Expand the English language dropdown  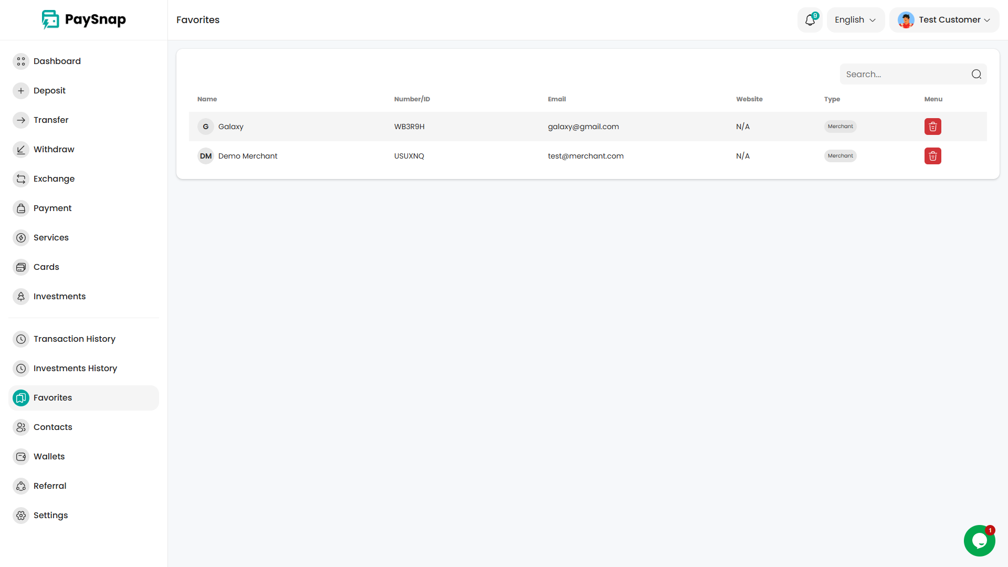[855, 20]
